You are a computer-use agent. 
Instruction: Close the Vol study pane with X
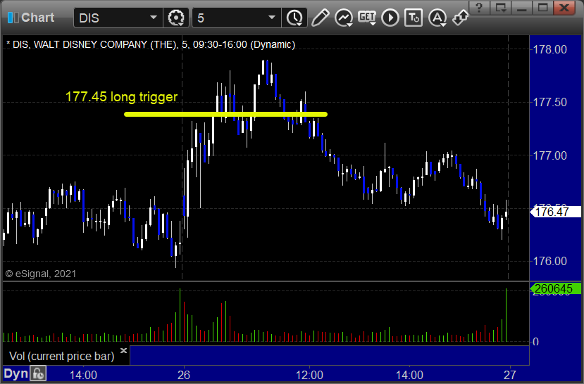click(x=124, y=350)
